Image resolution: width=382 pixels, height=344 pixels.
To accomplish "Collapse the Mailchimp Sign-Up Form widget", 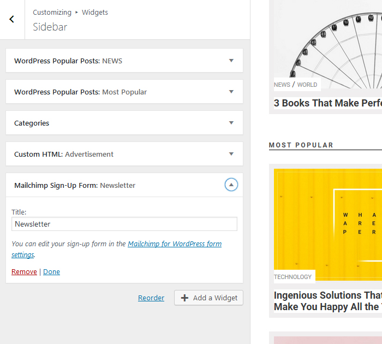I will pyautogui.click(x=231, y=185).
